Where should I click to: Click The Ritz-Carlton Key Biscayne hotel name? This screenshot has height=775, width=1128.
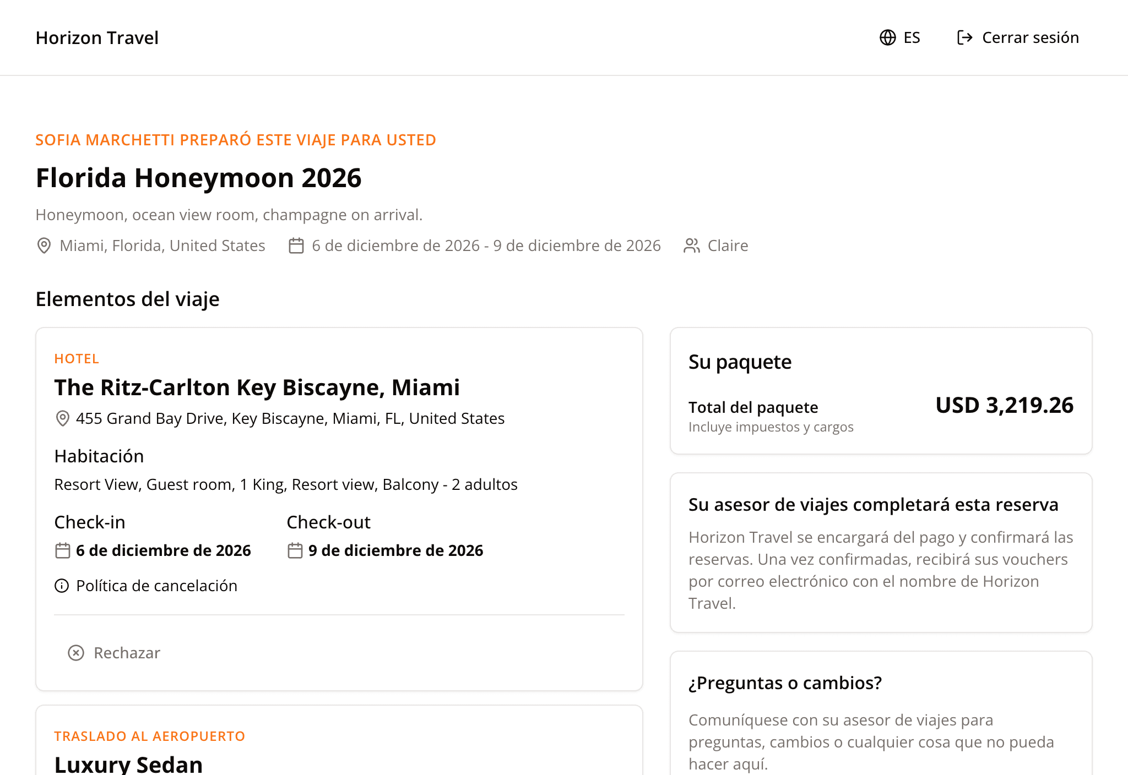tap(257, 387)
